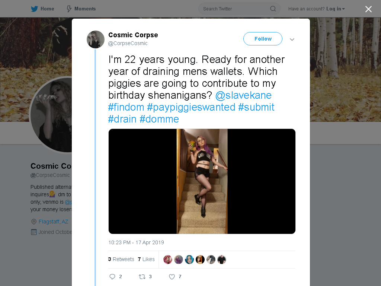Image resolution: width=381 pixels, height=286 pixels.
Task: Open the photo attached to tweet
Action: pos(202,181)
